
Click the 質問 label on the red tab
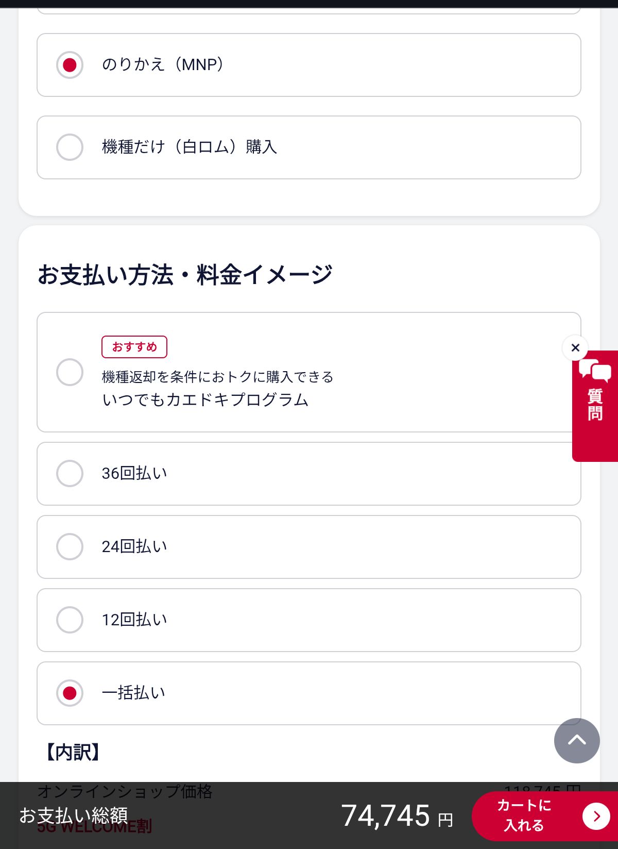[595, 405]
